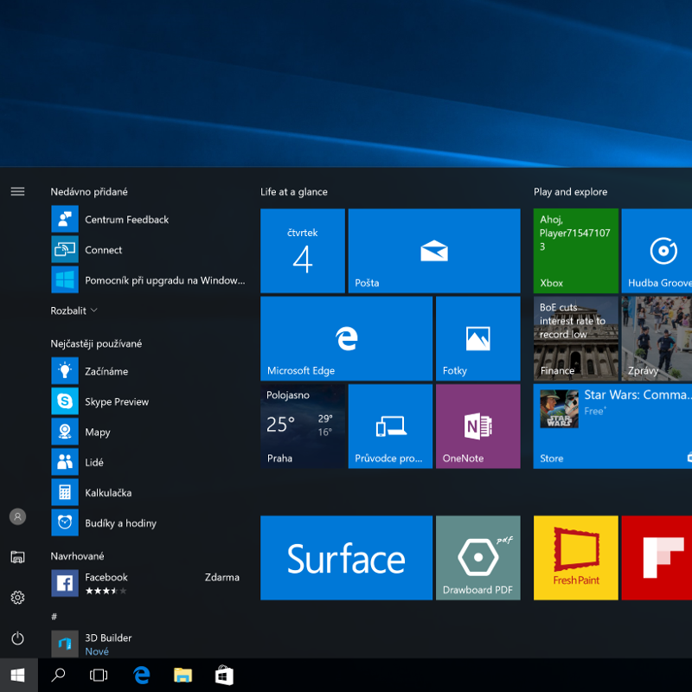Screen dimensions: 692x692
Task: Open the Zprávy news tile
Action: tap(657, 338)
